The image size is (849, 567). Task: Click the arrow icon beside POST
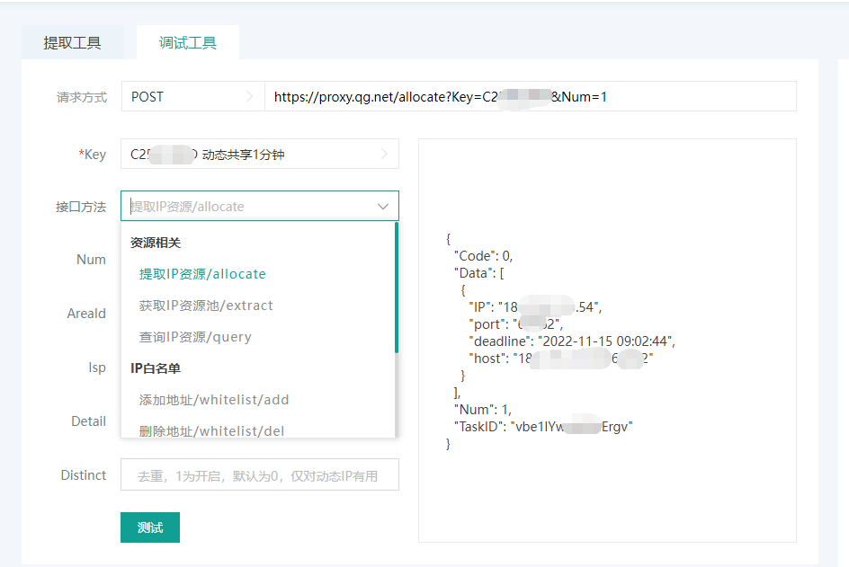[249, 96]
